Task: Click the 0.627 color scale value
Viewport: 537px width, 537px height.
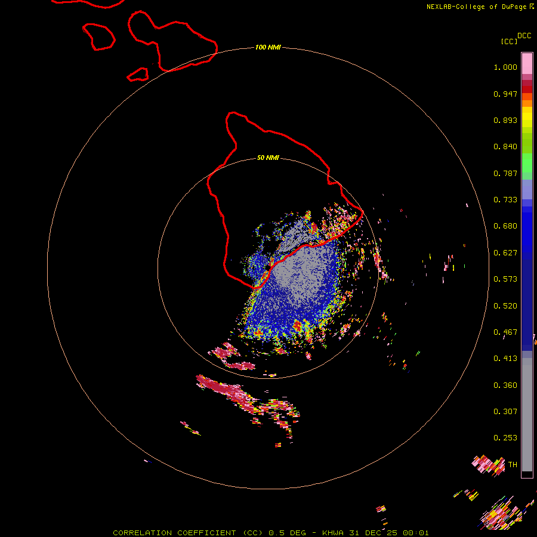Action: pyautogui.click(x=505, y=253)
